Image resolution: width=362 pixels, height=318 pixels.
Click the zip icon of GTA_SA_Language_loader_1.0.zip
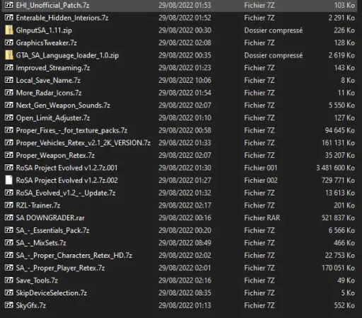click(x=9, y=55)
